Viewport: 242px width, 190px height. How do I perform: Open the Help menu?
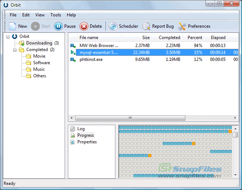(x=71, y=15)
